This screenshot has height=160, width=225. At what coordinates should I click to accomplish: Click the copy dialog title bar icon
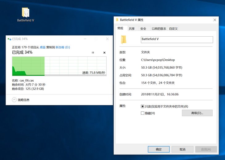coord(9,39)
